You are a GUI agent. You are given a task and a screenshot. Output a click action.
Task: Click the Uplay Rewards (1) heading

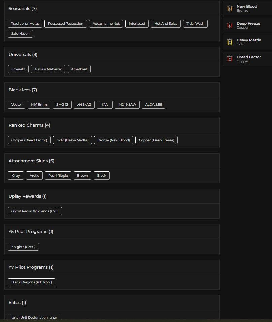(x=28, y=196)
